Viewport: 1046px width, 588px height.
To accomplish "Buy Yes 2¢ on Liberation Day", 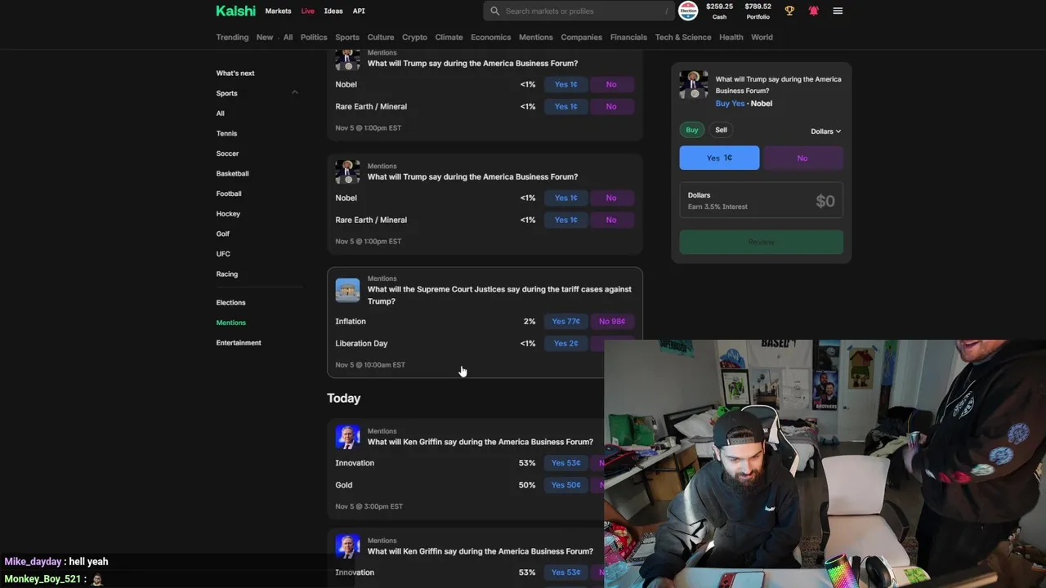I will point(565,343).
